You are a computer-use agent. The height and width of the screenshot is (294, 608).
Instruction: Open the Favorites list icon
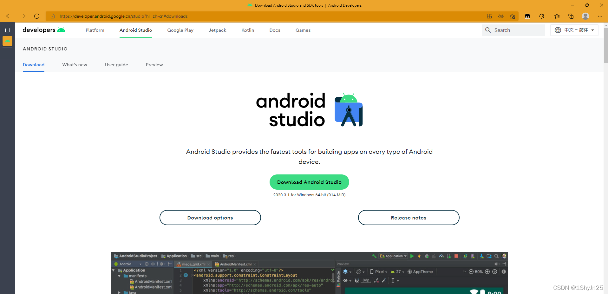557,16
